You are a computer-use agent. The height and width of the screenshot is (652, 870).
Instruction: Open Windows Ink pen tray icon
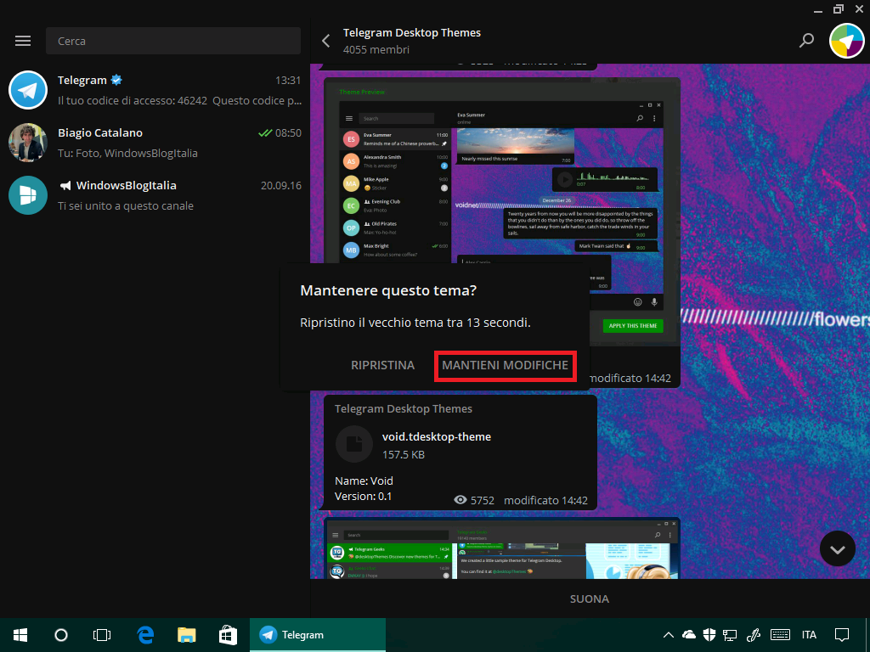[x=753, y=635]
